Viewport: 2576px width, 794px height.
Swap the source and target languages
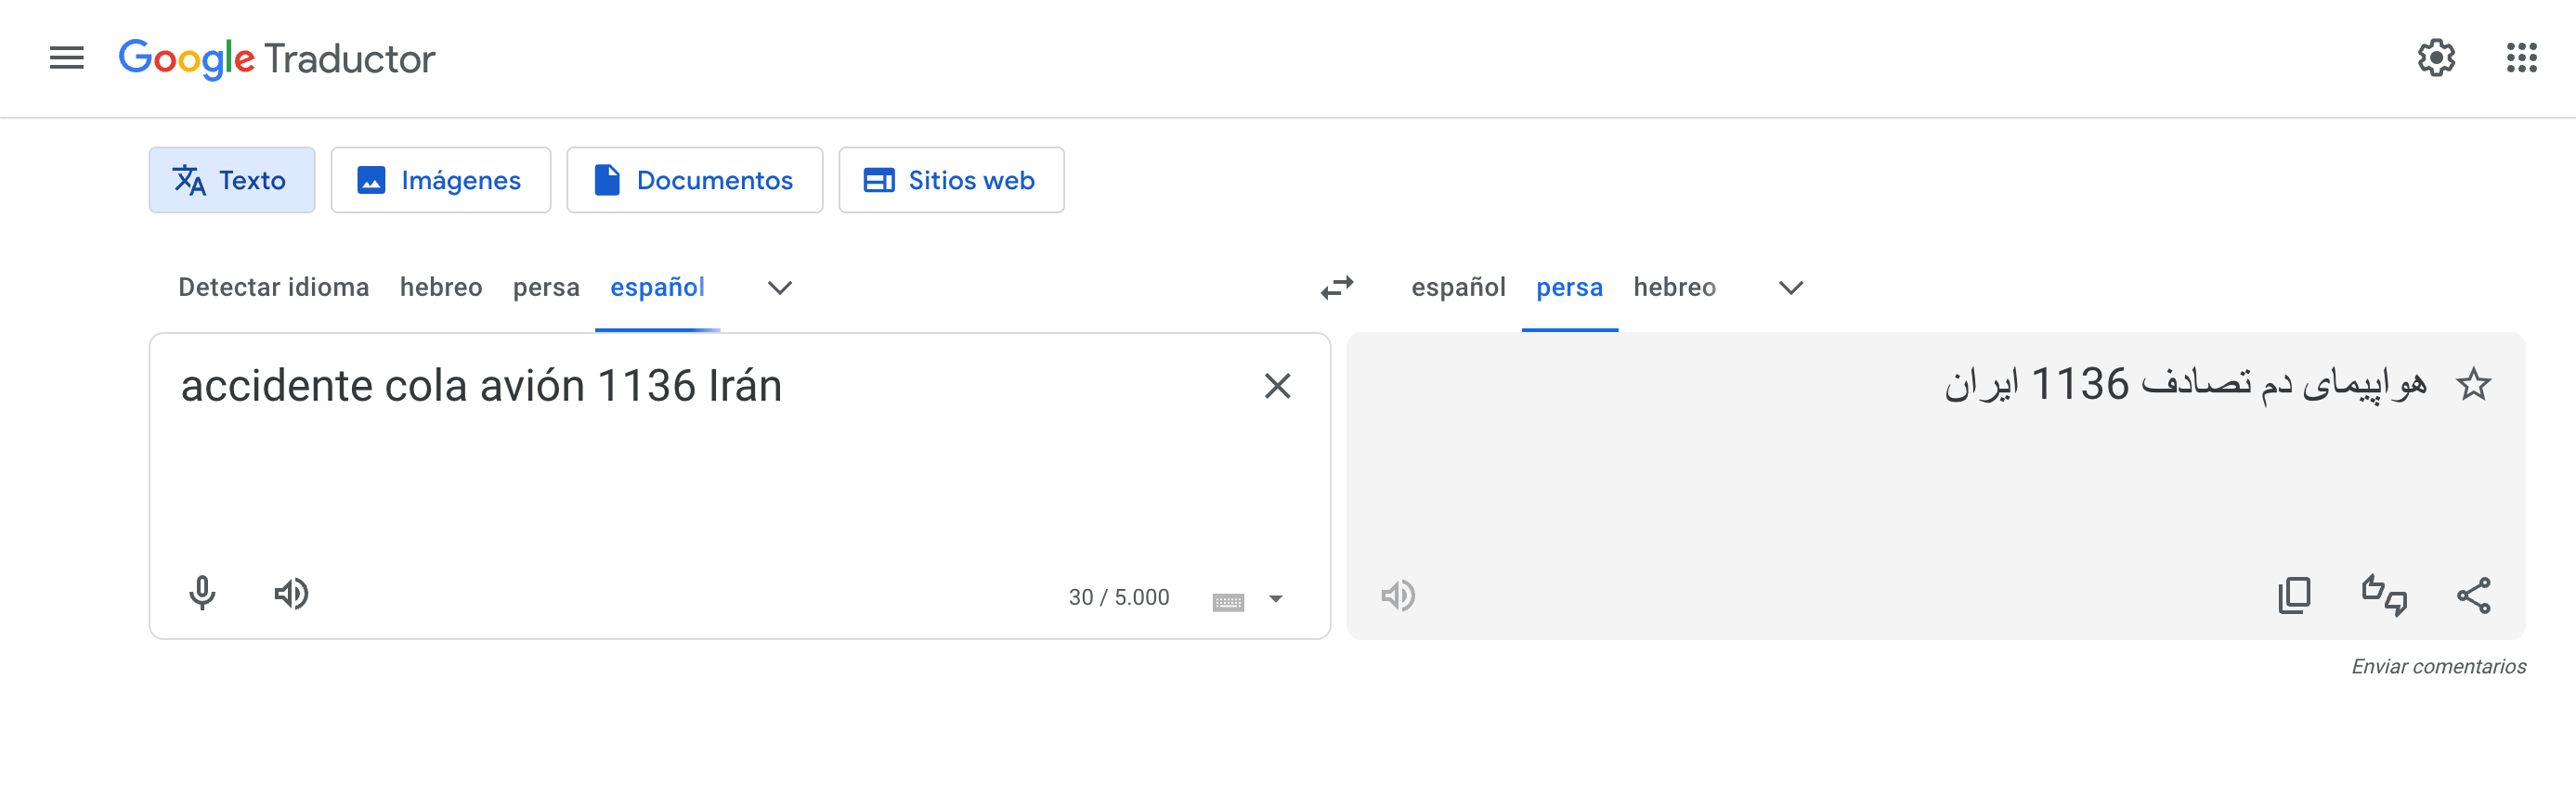1336,288
